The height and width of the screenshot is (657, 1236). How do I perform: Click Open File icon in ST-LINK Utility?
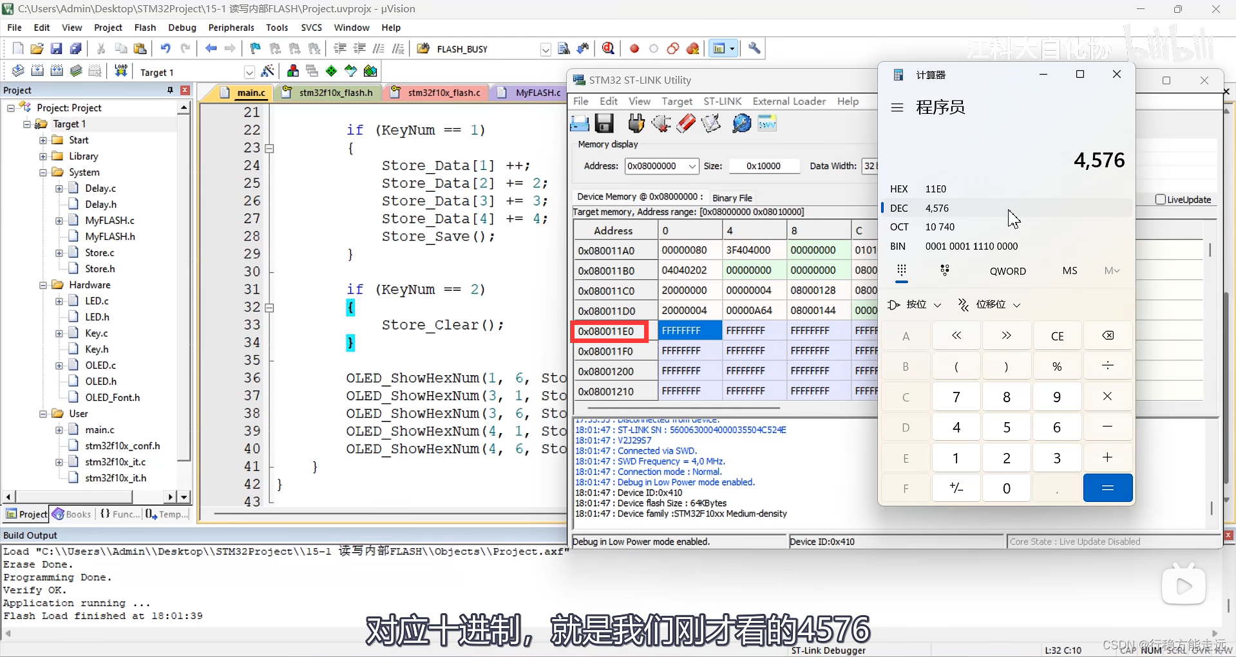pyautogui.click(x=580, y=123)
